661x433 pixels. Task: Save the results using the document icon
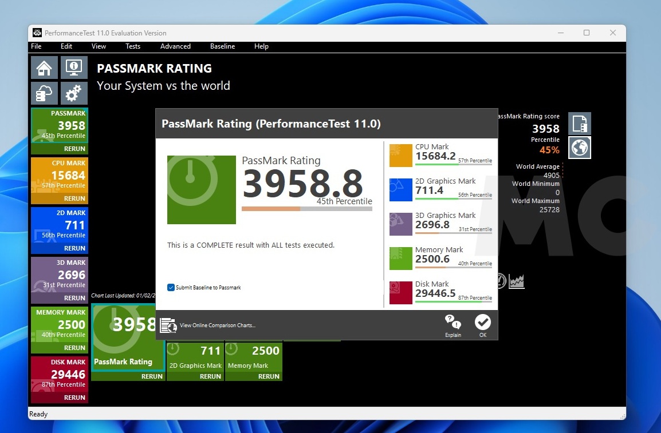click(579, 123)
